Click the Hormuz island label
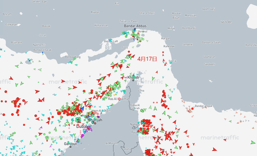Screen dimensions: 257x156 pyautogui.click(x=142, y=31)
